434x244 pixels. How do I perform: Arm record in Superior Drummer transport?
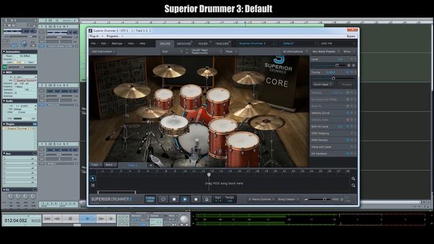196,199
